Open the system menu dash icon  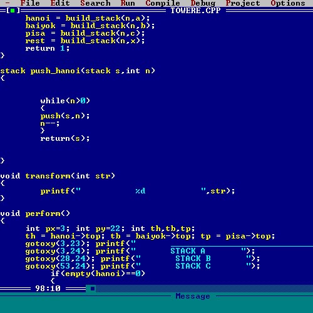click(x=8, y=3)
